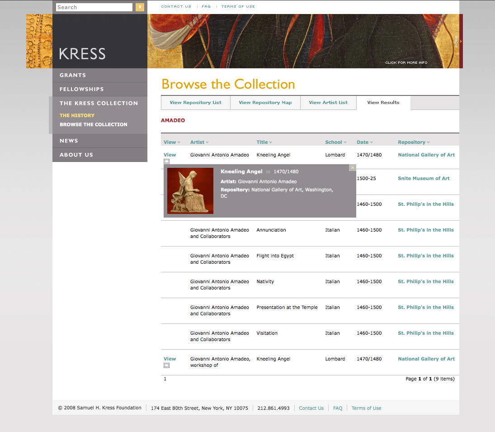The image size is (495, 432).
Task: Sort table by Title column
Action: click(x=264, y=142)
